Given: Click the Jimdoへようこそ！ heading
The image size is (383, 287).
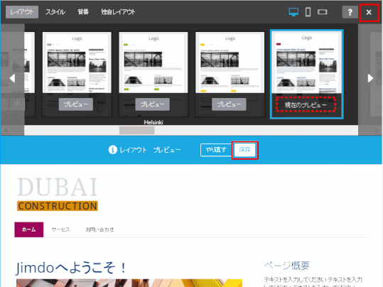Looking at the screenshot, I should tap(71, 267).
